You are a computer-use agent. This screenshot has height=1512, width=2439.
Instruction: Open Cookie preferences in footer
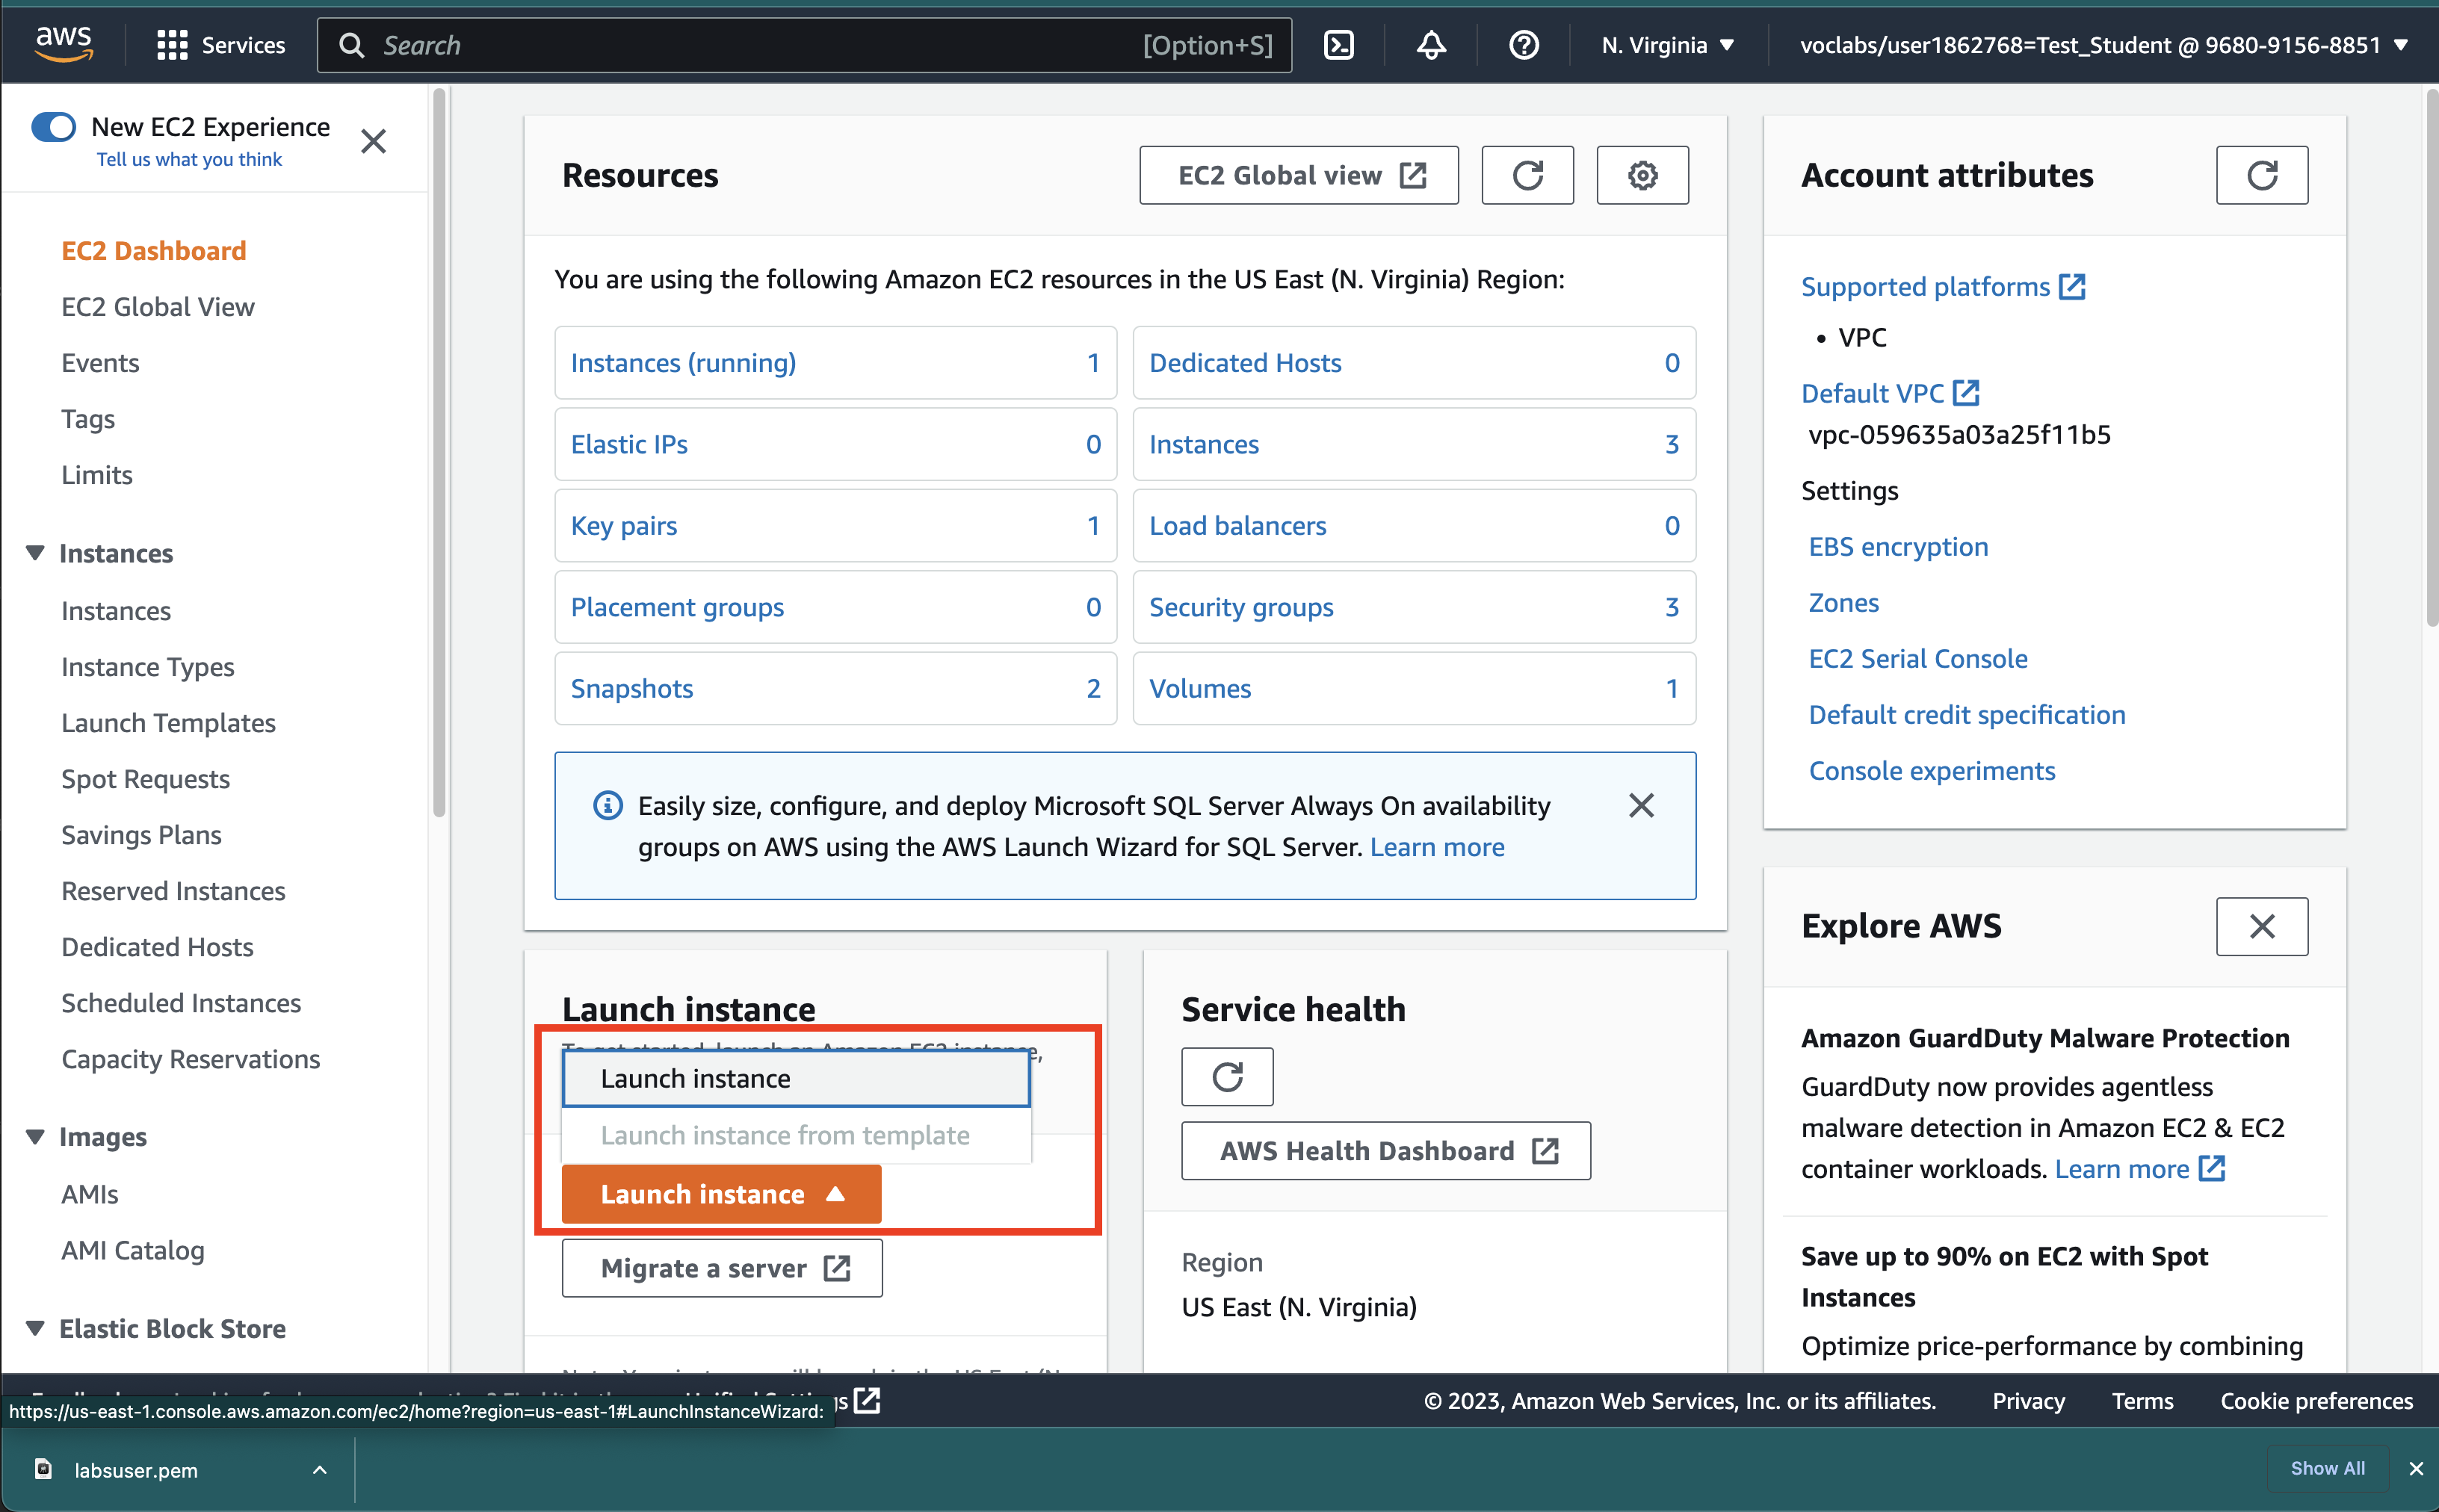[2316, 1401]
